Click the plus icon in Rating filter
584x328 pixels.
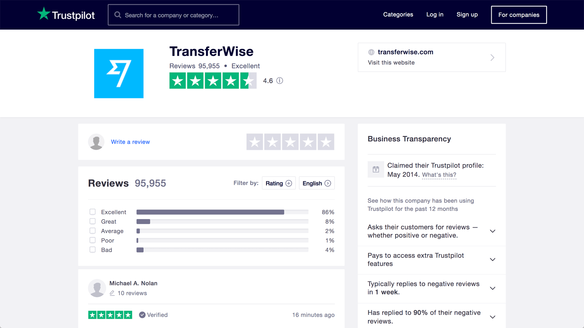click(288, 183)
